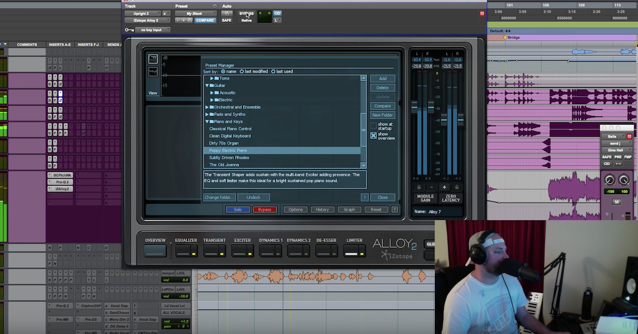Sort presets by name
The image size is (638, 334).
(223, 71)
